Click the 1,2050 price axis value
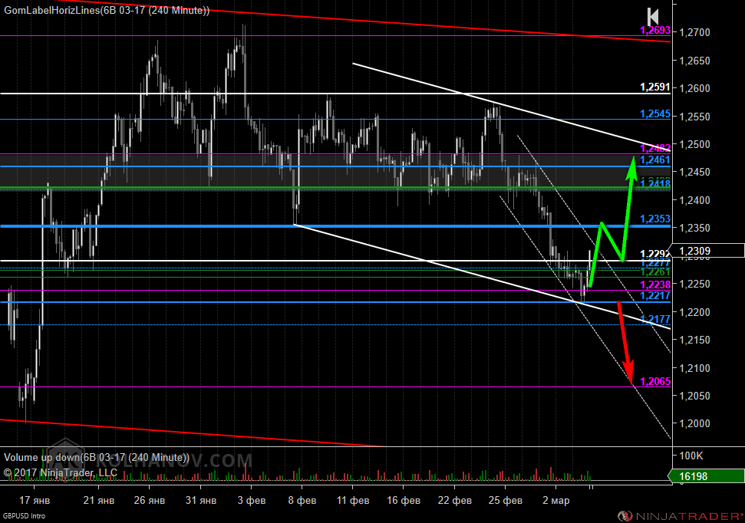Viewport: 745px width, 523px height. click(694, 396)
